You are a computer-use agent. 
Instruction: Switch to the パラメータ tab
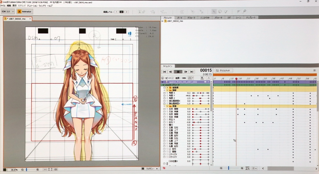click(x=218, y=18)
